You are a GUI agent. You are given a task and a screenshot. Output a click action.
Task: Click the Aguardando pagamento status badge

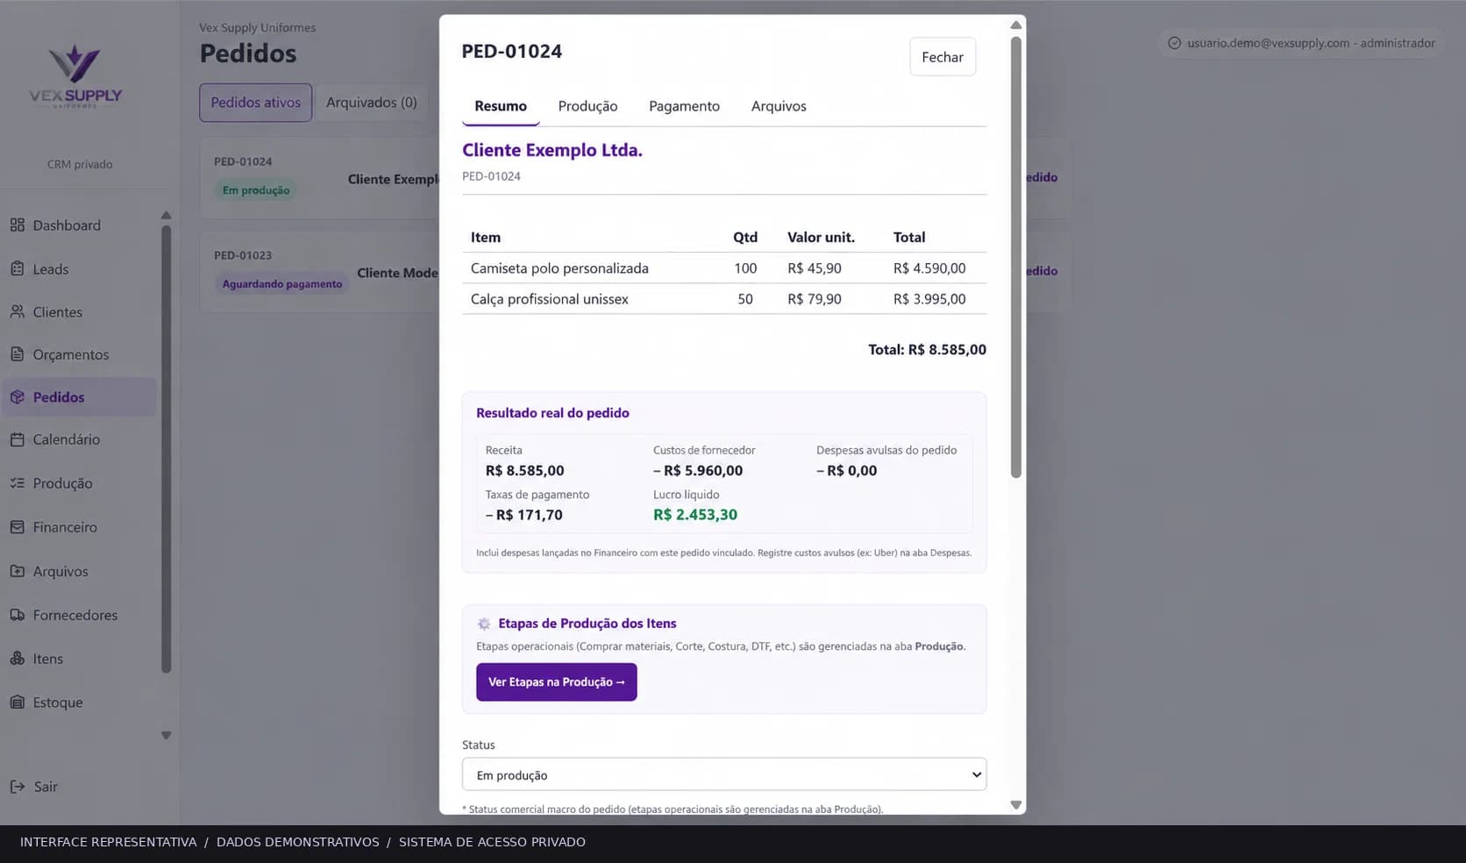click(282, 284)
